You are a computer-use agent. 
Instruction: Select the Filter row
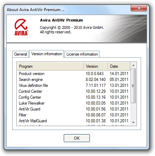(x=73, y=115)
